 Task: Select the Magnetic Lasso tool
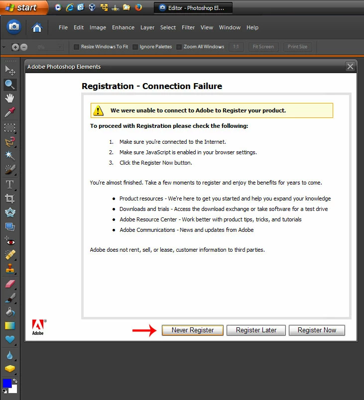click(x=10, y=142)
